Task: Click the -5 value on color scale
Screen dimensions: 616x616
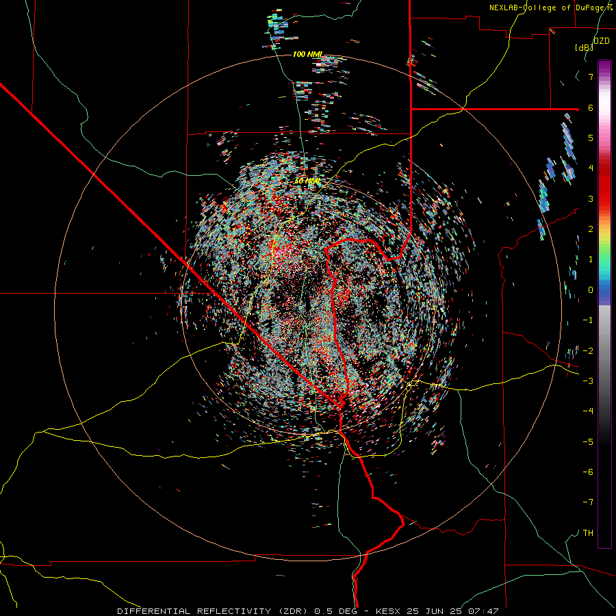Action: tap(588, 442)
